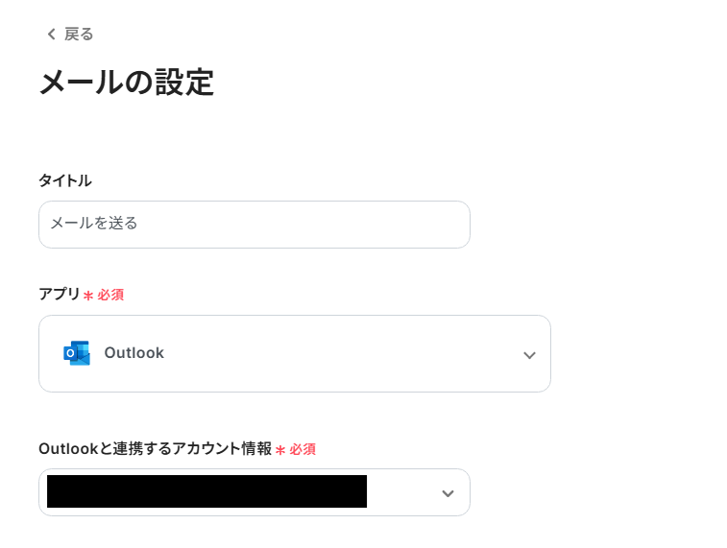Open the Outlook account dropdown arrow

[448, 493]
